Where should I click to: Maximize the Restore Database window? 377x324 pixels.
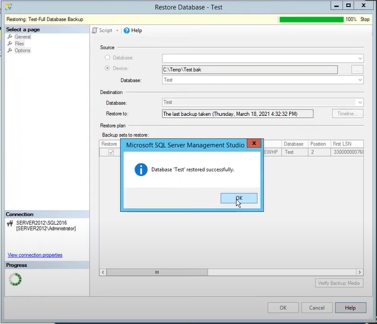click(x=348, y=6)
